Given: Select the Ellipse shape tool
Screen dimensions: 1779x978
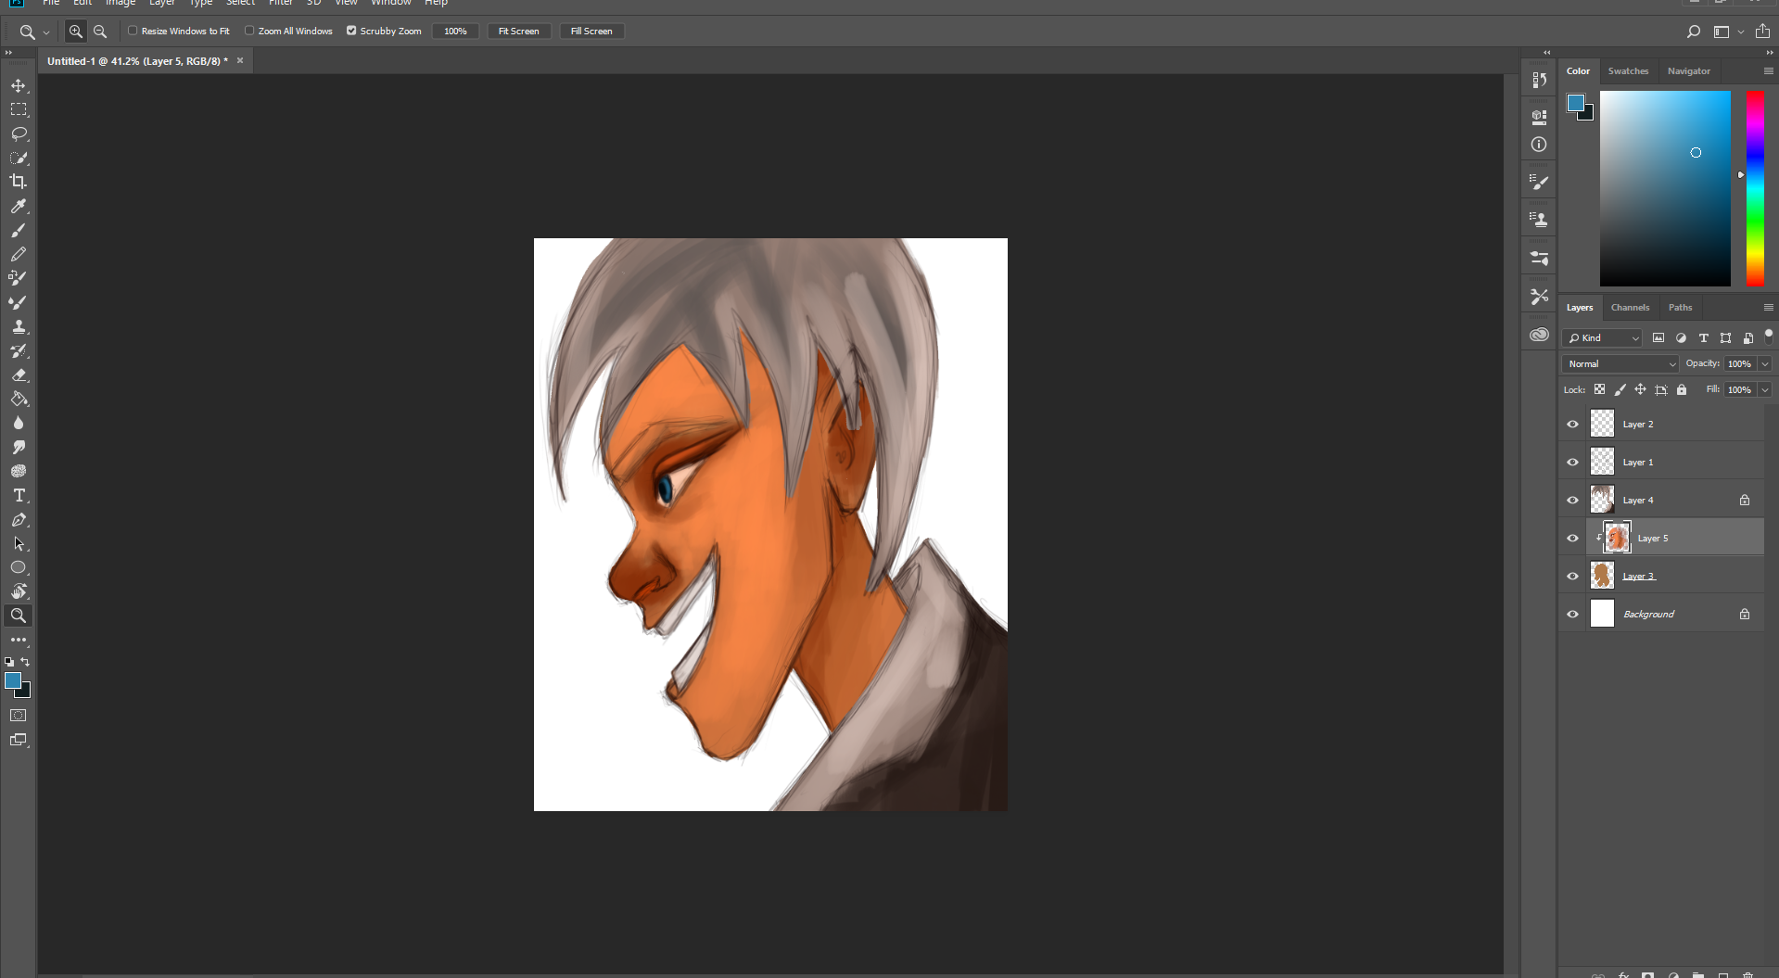Looking at the screenshot, I should pos(19,567).
